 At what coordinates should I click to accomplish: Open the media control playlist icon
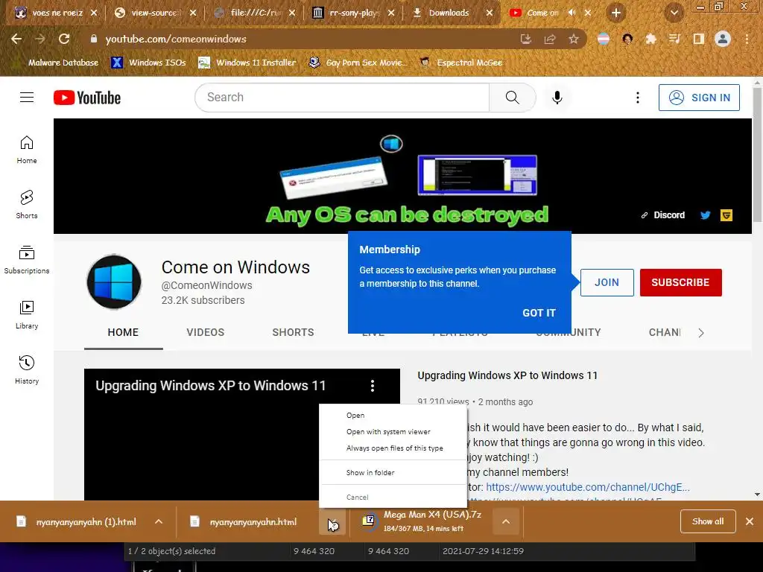click(x=674, y=39)
